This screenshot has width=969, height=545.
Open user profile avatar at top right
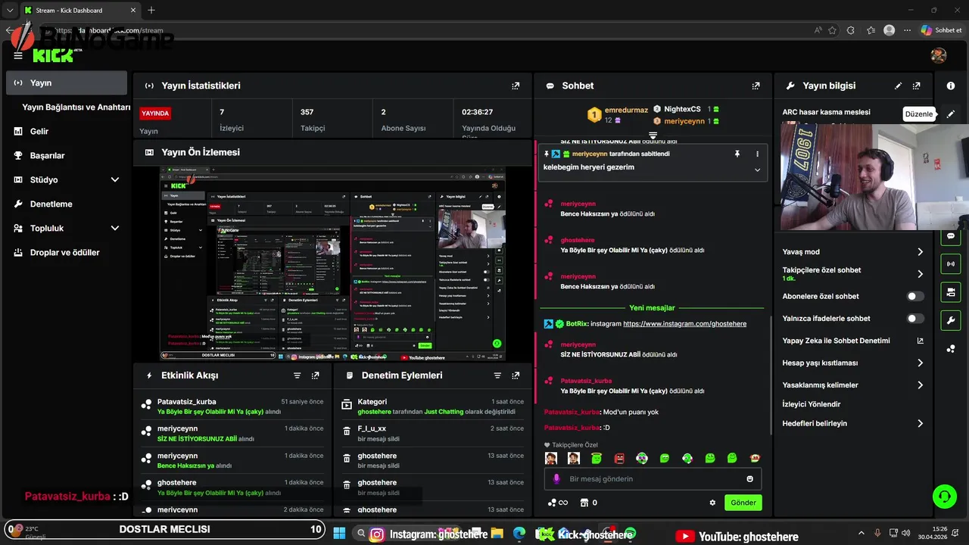(939, 55)
